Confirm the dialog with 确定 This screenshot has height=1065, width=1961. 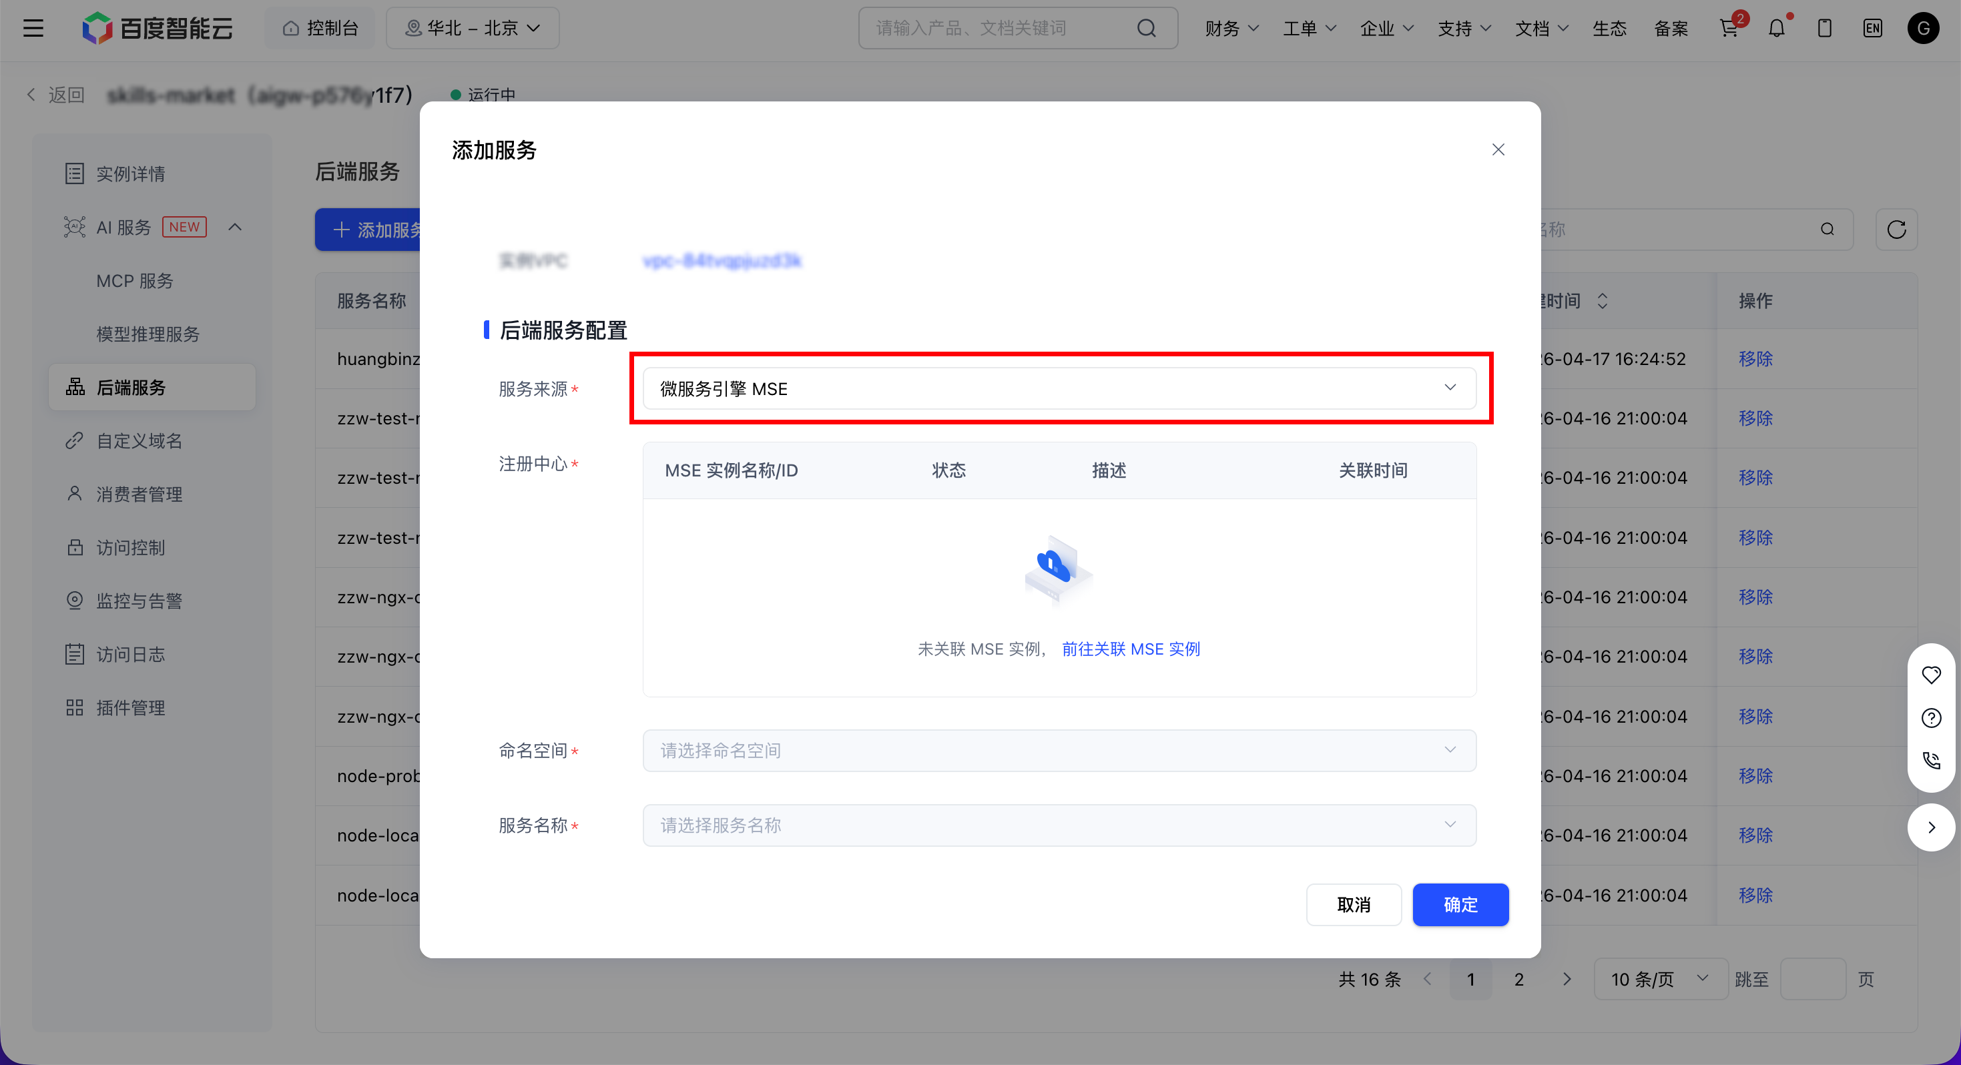1460,904
